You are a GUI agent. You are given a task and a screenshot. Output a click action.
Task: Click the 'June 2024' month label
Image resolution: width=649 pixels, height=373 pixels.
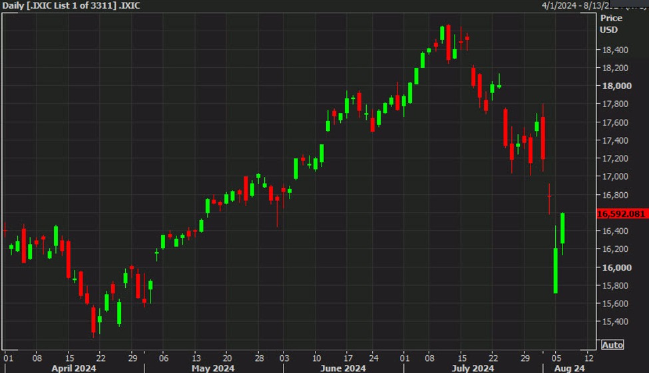(343, 368)
